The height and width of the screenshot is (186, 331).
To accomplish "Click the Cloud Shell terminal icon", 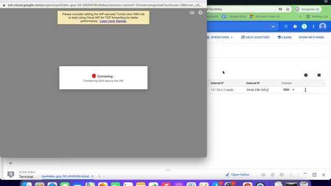I will 11,175.
